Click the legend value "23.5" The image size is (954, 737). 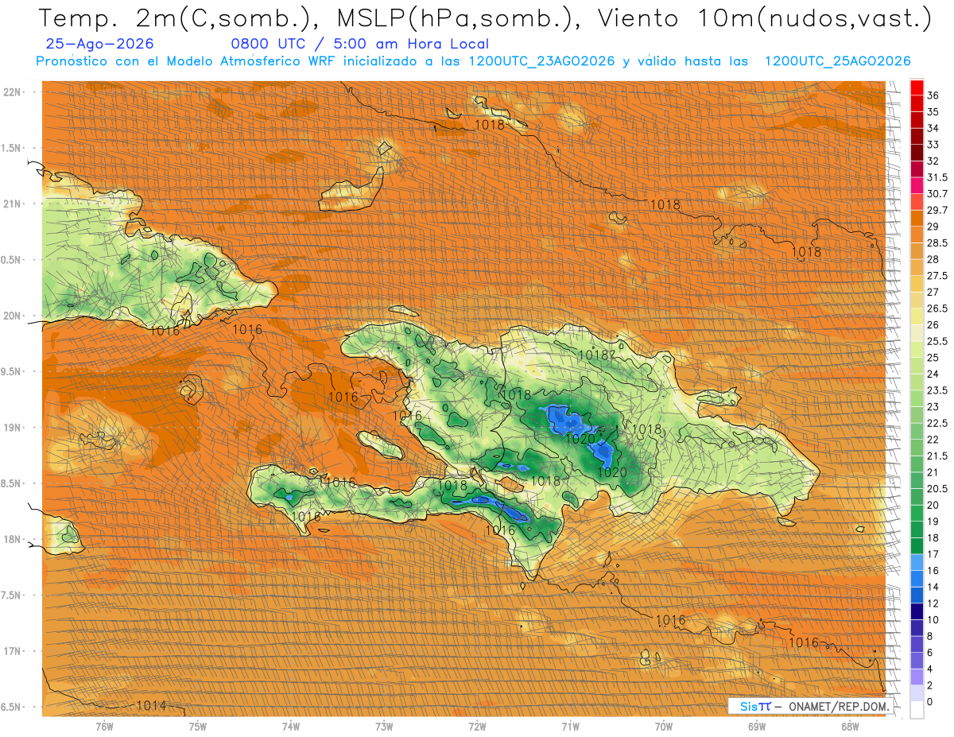937,390
